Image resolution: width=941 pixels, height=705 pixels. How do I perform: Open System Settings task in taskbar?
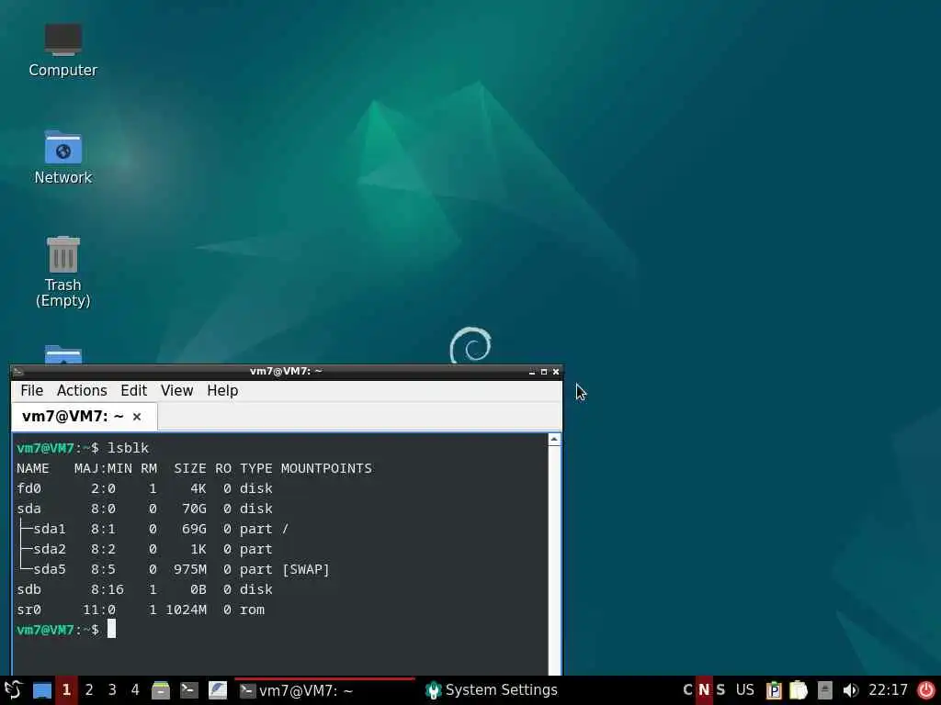(493, 690)
